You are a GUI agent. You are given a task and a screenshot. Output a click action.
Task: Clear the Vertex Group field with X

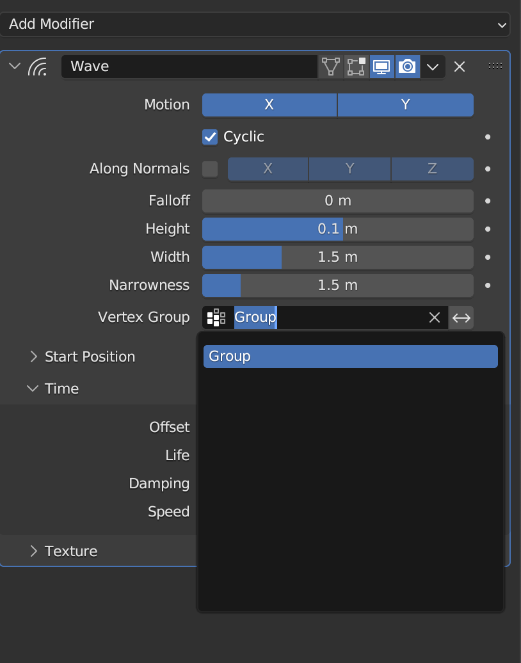(x=435, y=317)
